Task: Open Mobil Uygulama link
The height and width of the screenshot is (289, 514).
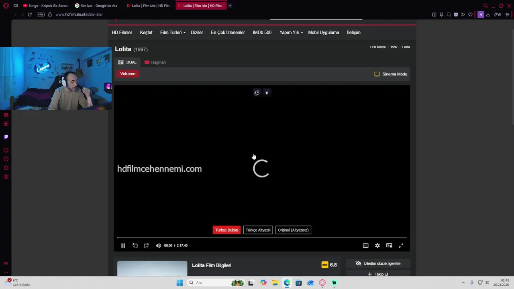Action: (324, 33)
